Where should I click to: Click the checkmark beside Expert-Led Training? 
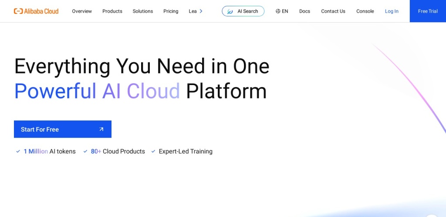[x=153, y=151]
